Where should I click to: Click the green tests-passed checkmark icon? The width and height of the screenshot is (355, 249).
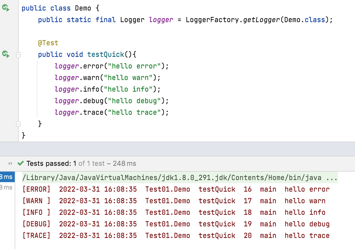point(20,163)
